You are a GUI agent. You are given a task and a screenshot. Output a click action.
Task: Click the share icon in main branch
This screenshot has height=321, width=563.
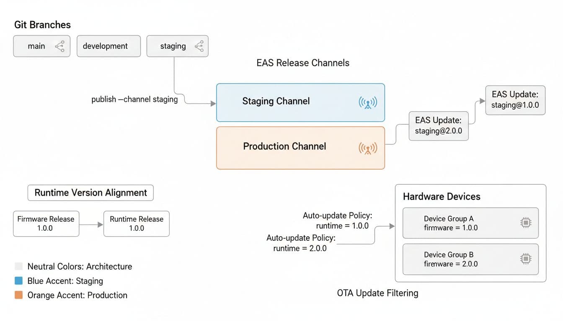point(60,46)
